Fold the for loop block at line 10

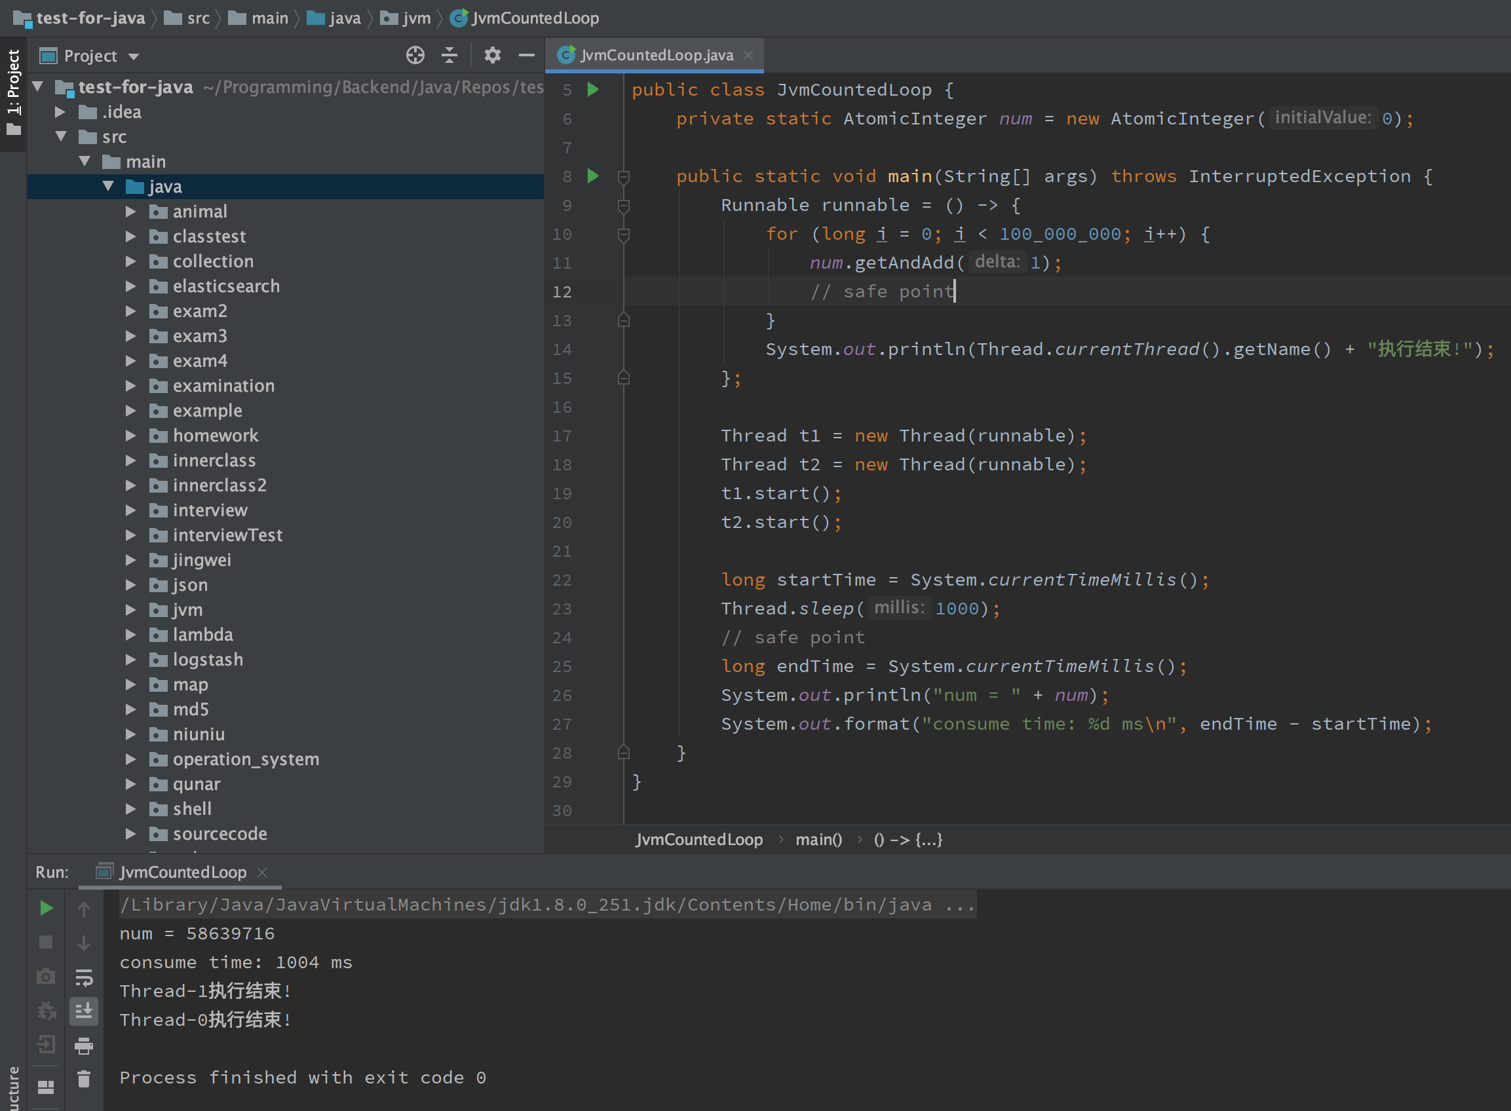624,235
